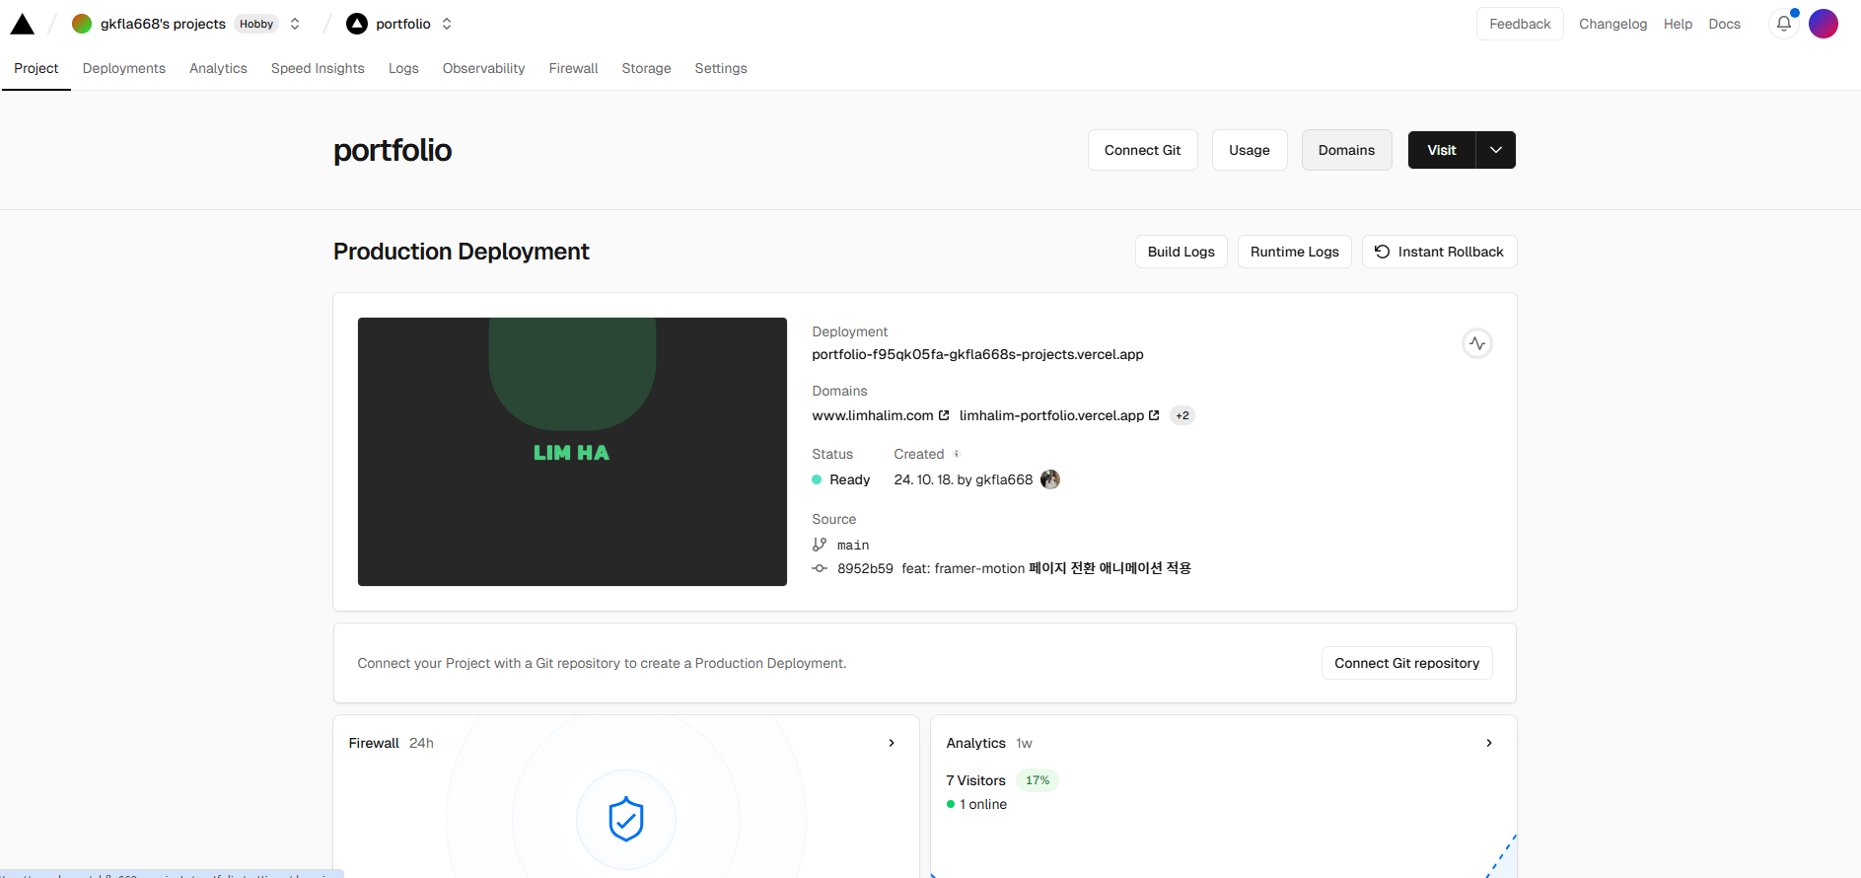Click the Ready status text
Image resolution: width=1861 pixels, height=878 pixels.
(849, 479)
